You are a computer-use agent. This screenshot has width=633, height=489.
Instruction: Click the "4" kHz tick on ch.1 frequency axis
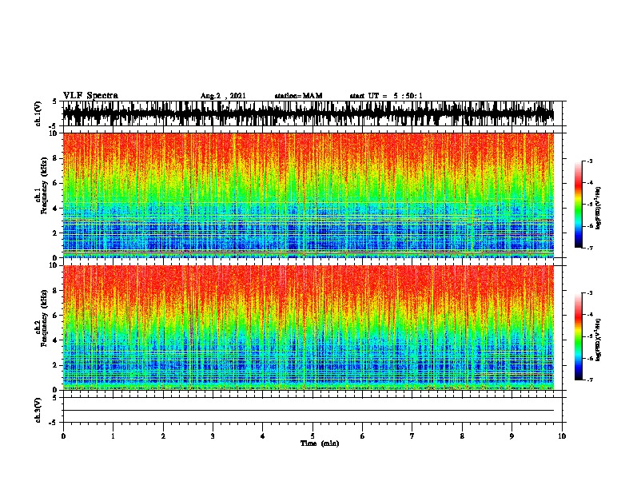tap(56, 209)
